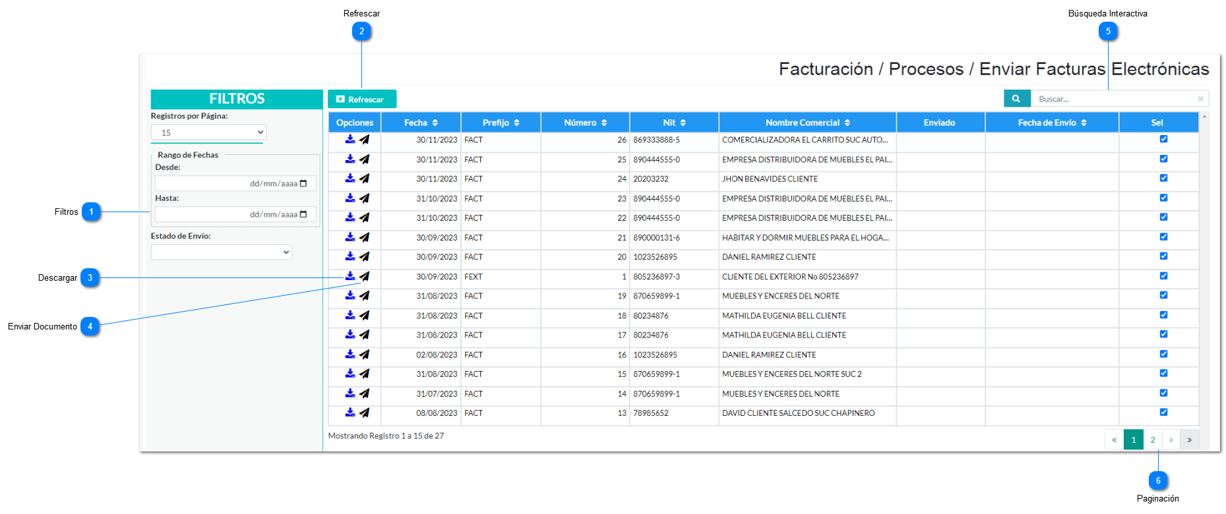This screenshot has width=1226, height=514.
Task: Go to next page arrow
Action: tap(1171, 440)
